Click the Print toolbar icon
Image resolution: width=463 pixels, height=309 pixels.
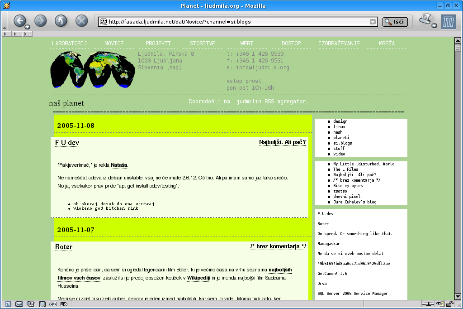pos(425,19)
